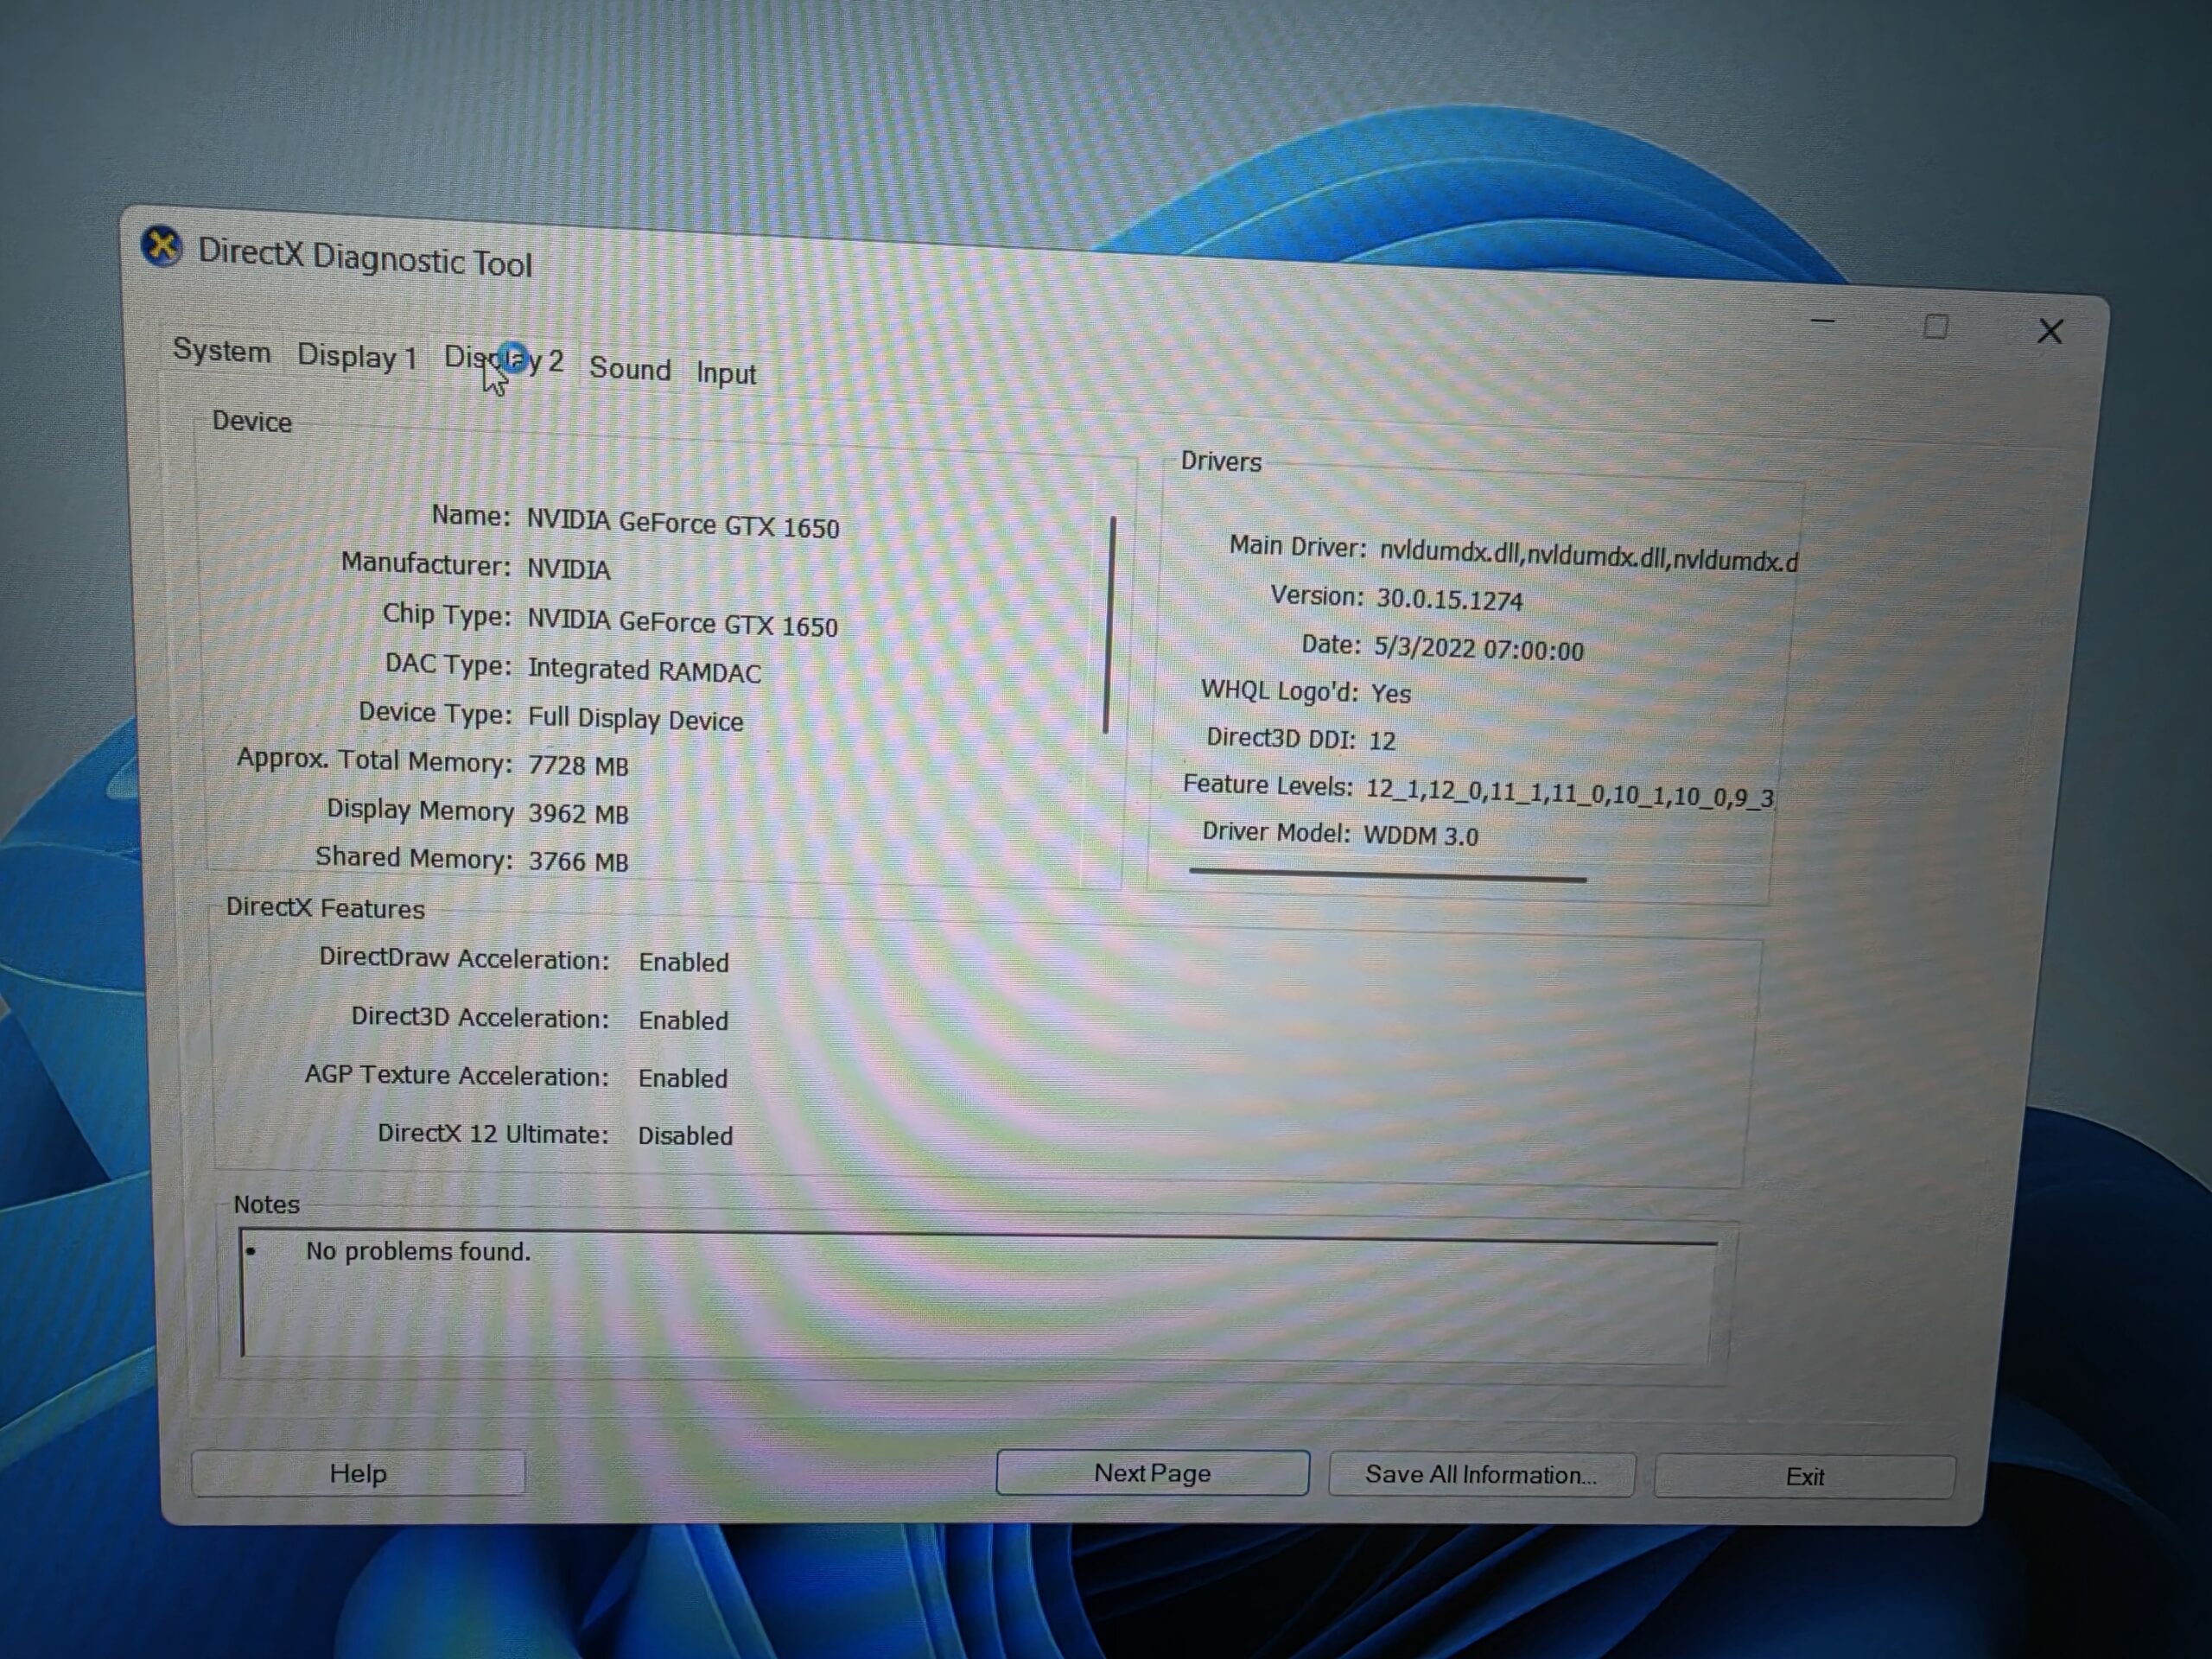Click inside the Notes text box

[x=979, y=1297]
